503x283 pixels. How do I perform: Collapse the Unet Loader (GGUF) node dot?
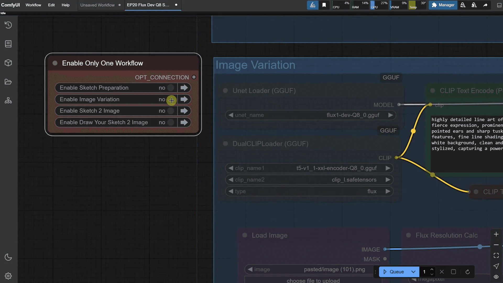tap(225, 91)
